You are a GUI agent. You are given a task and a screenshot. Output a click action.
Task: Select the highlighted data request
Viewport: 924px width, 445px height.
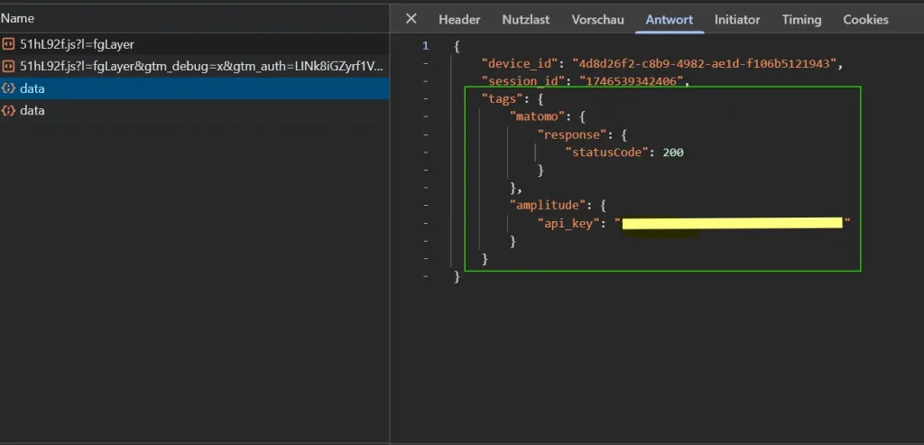click(195, 88)
